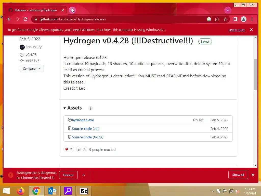Open Chrome's three-dot menu
This screenshot has height=196, width=261.
tap(252, 19)
